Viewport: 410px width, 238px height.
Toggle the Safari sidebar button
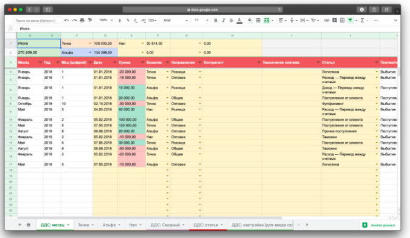pyautogui.click(x=47, y=10)
